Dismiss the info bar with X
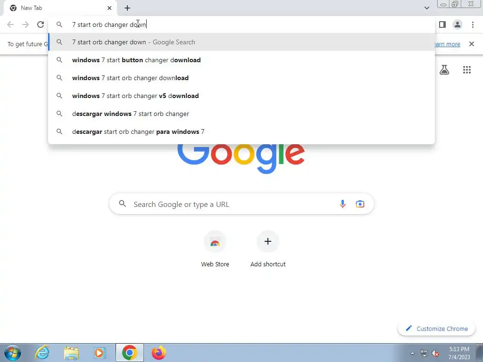 coord(471,44)
